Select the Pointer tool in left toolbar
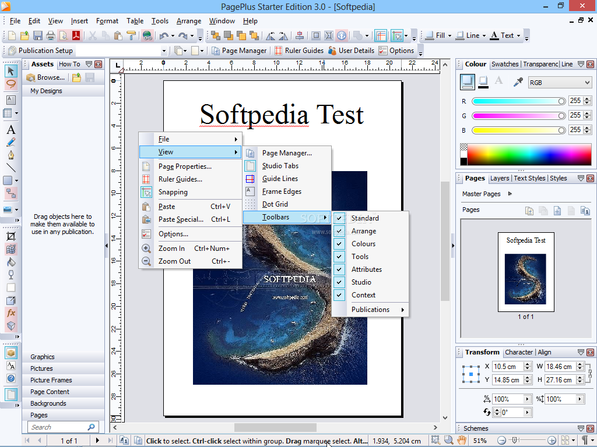The width and height of the screenshot is (597, 447). (10, 70)
